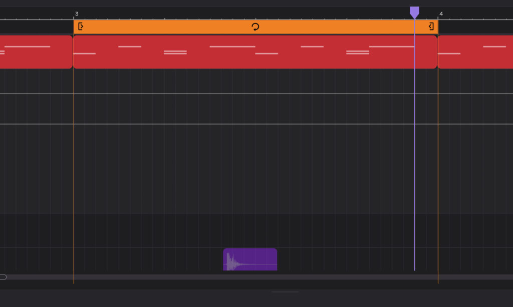Click the horizontal scrollbar thumb
Viewport: 513px width, 307px height.
[3, 277]
